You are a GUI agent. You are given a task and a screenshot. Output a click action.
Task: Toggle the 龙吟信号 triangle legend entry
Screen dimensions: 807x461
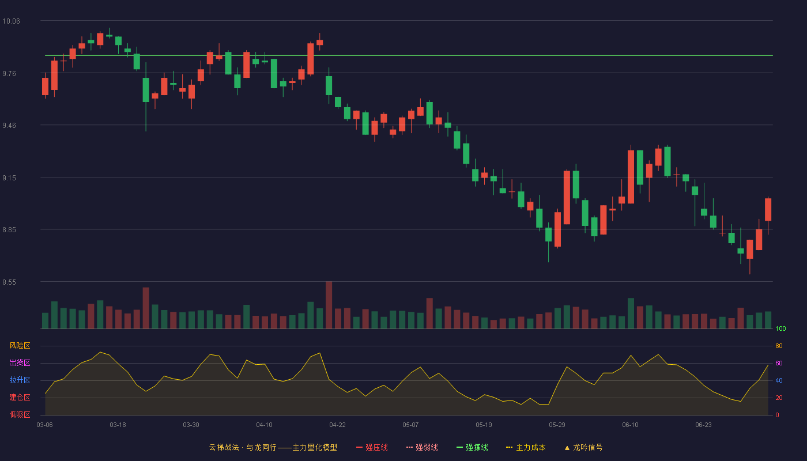583,447
